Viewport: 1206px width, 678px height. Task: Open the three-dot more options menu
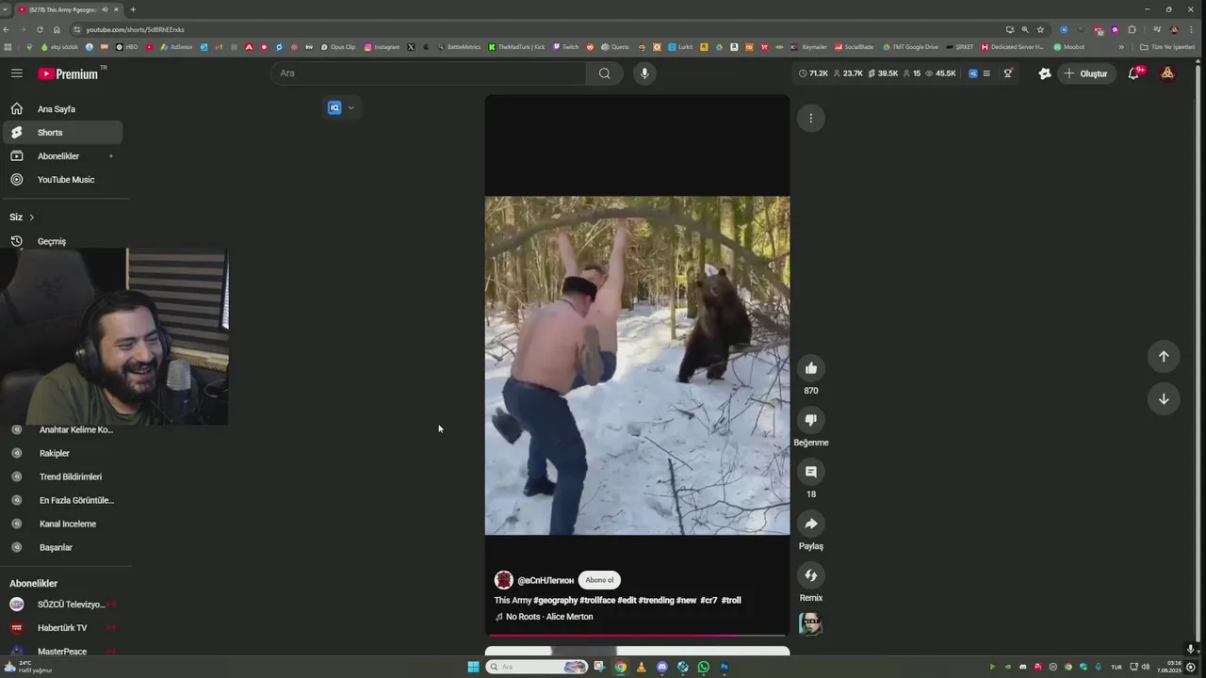click(810, 118)
